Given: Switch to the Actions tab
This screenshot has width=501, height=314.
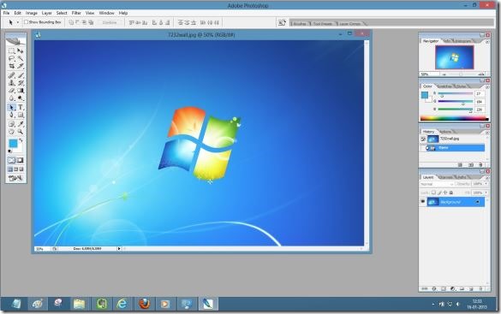Looking at the screenshot, I should (x=445, y=132).
